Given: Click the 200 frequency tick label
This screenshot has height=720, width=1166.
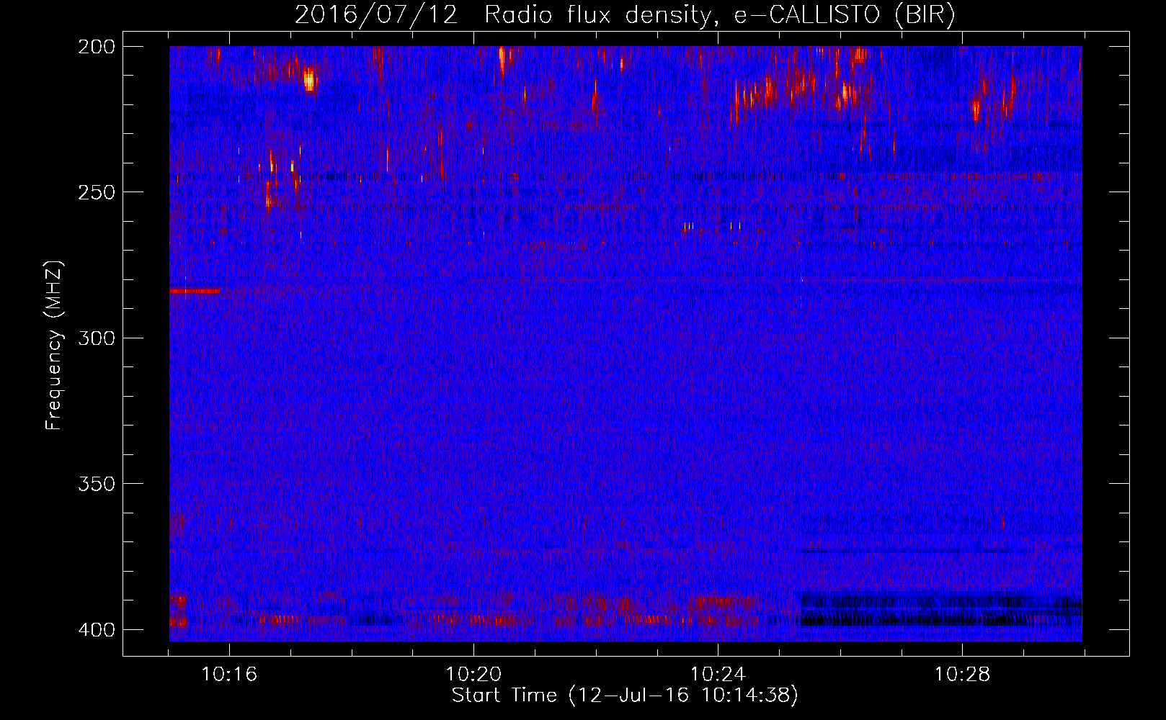Looking at the screenshot, I should 96,47.
